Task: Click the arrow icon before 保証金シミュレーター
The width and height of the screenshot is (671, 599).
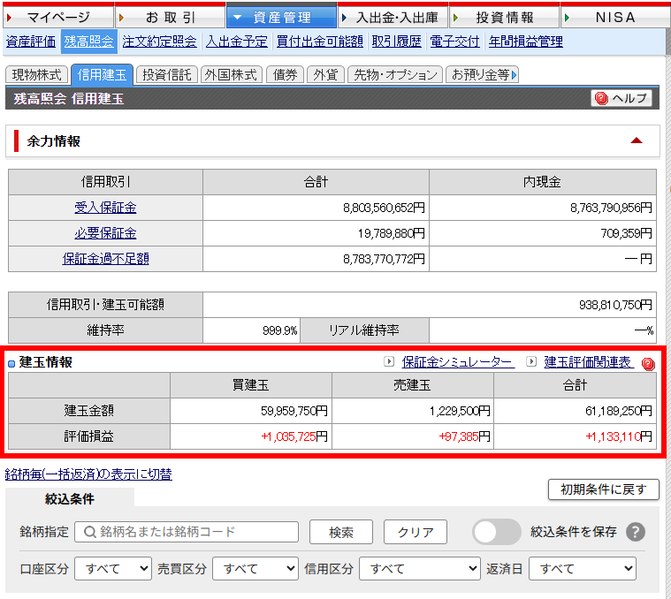Action: tap(389, 362)
